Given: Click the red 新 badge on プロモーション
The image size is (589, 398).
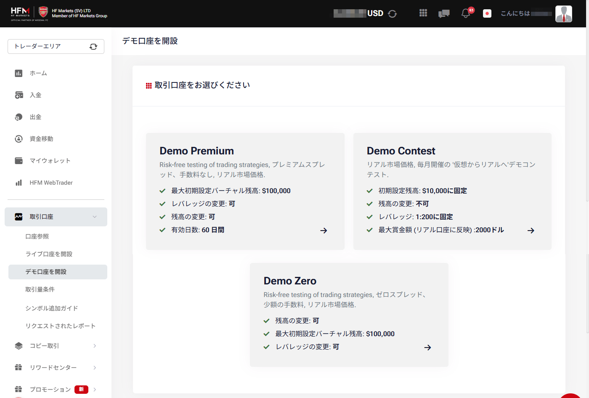Looking at the screenshot, I should point(81,390).
